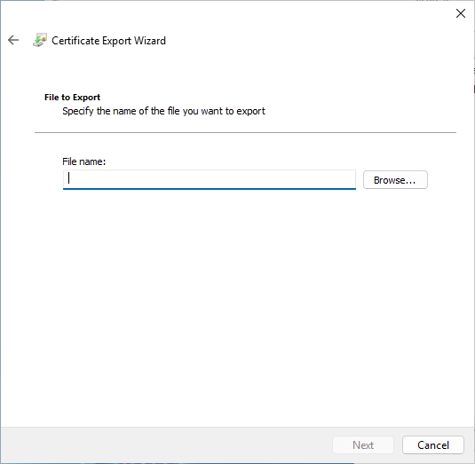Click the horizontal divider under the heading
This screenshot has width=475, height=464.
(x=245, y=132)
